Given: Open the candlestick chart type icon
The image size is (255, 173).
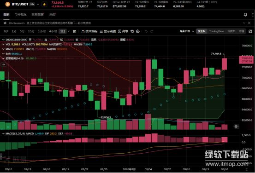Looking at the screenshot, I should coord(75,31).
